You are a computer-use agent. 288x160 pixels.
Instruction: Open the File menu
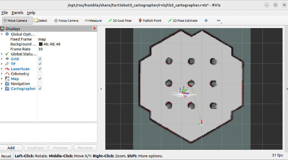click(4, 13)
